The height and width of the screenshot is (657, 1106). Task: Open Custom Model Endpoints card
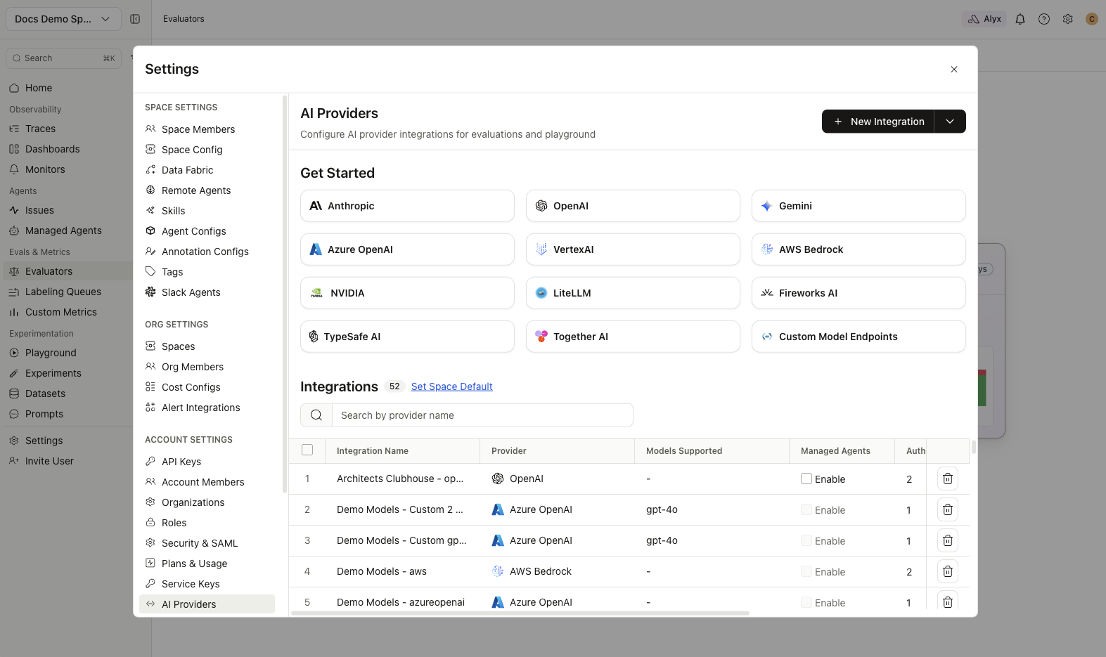click(859, 337)
